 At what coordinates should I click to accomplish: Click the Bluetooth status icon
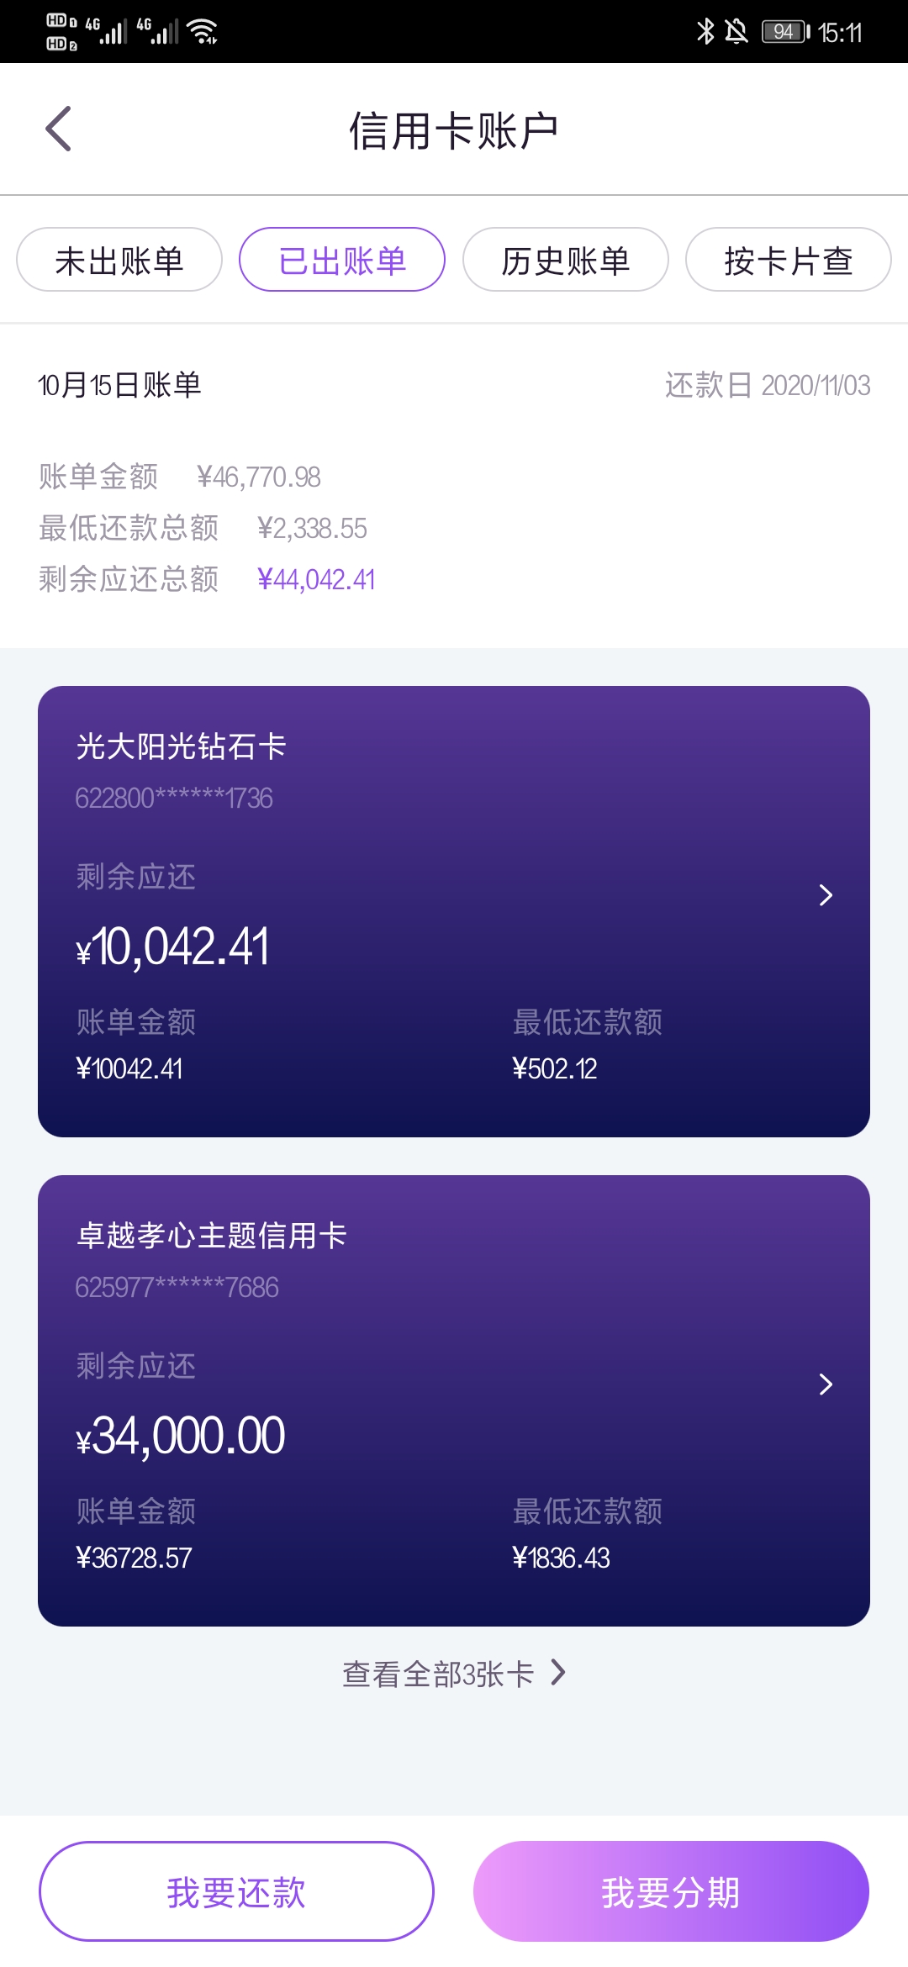click(x=705, y=32)
